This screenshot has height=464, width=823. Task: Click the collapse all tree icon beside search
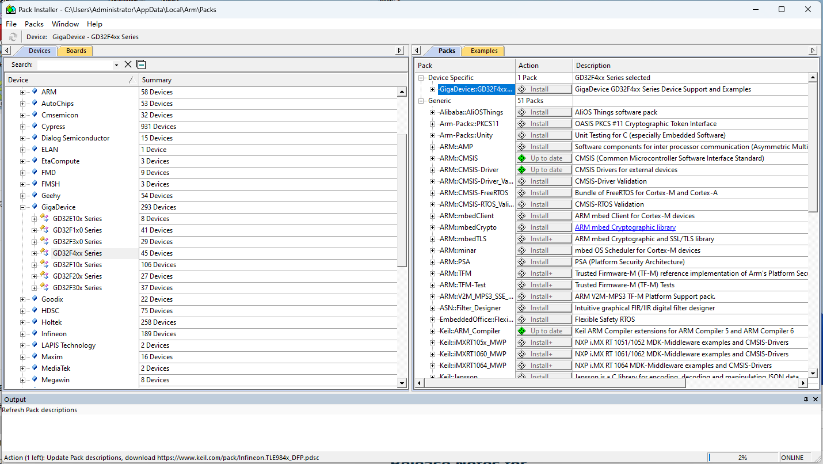141,64
